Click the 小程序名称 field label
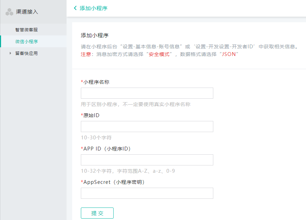Viewport: 306px width, 220px height. click(97, 82)
